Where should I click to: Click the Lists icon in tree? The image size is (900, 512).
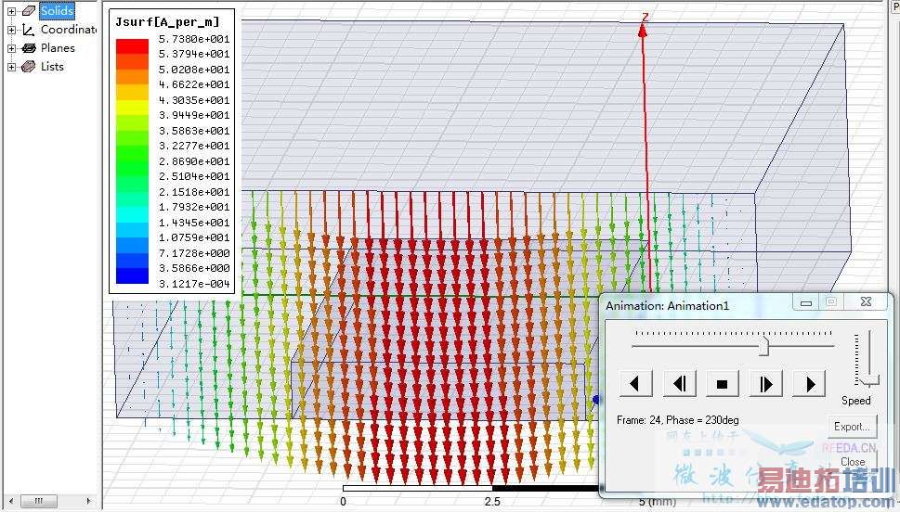point(29,67)
